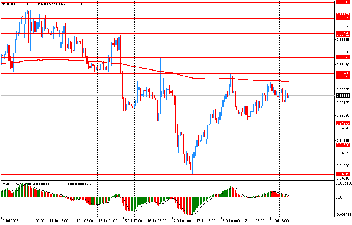This screenshot has width=352, height=225.
Task: Click the MACD scale 0.00 level label
Action: coord(339,198)
